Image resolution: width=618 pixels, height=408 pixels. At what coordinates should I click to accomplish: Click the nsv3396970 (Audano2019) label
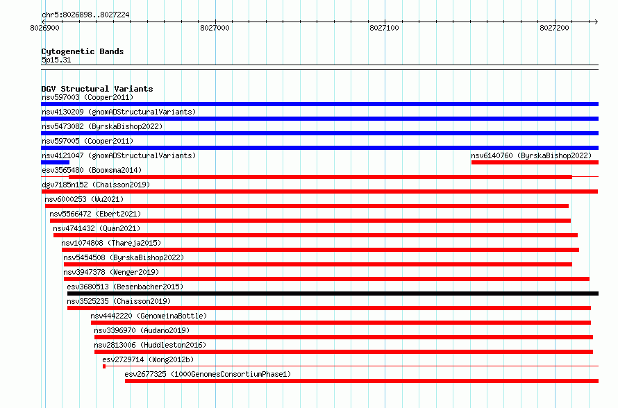point(142,330)
